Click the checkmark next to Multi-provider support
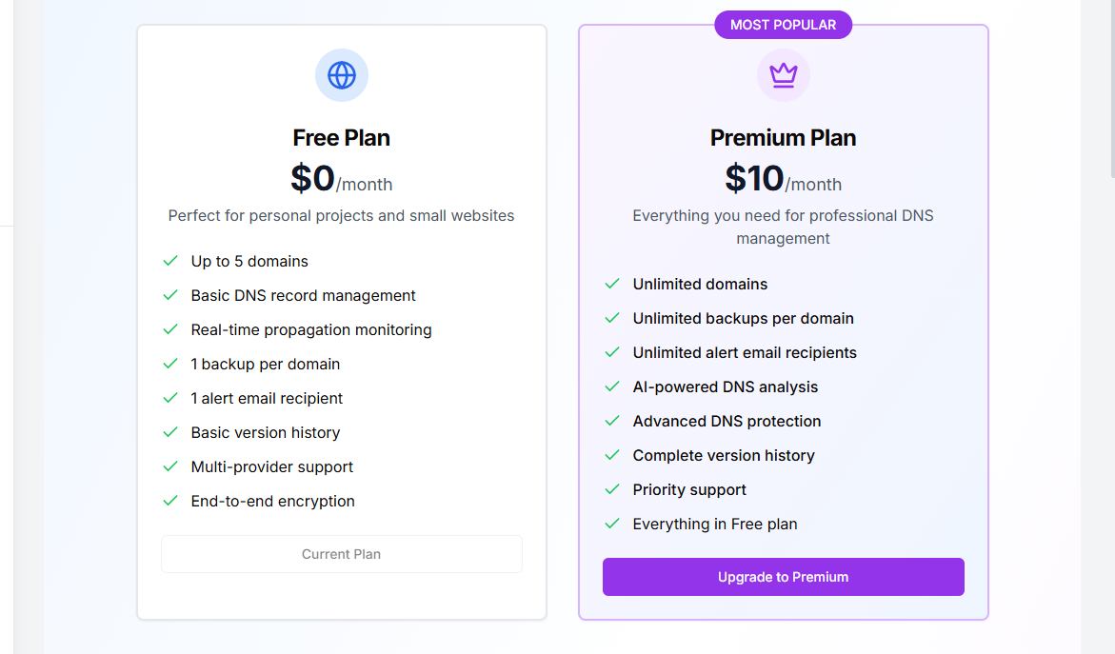Screen dimensions: 1115x654 tap(170, 467)
